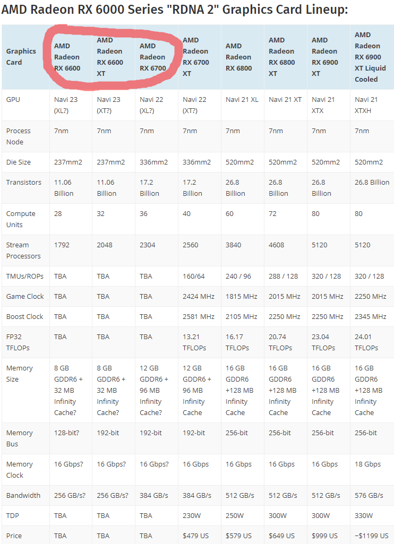Image resolution: width=394 pixels, height=544 pixels.
Task: Click the 576 GB/s Bandwidth cell
Action: (369, 495)
